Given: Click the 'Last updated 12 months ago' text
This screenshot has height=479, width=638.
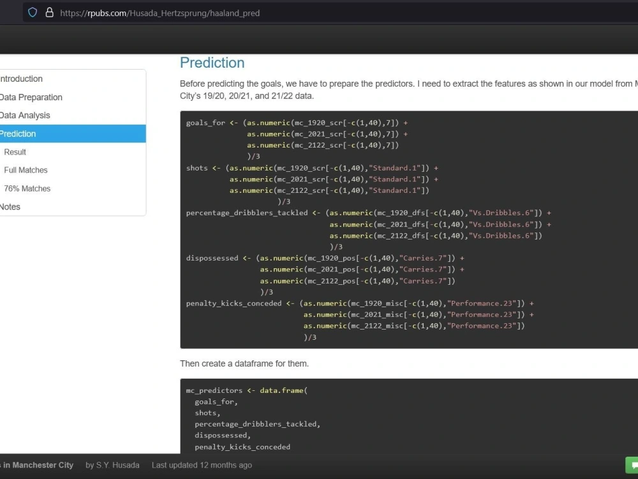Looking at the screenshot, I should click(202, 465).
